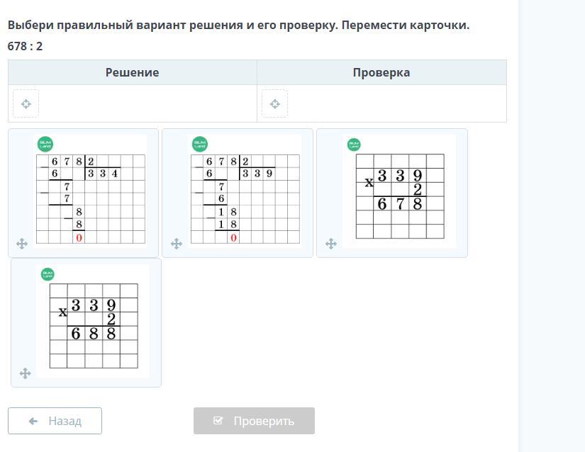Click green logo on 688 product card

tap(48, 274)
